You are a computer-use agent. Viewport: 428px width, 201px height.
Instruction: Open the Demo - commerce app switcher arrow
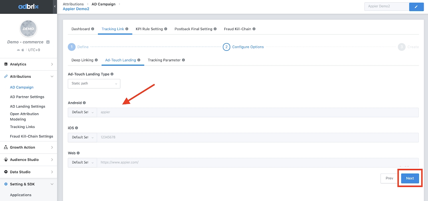click(48, 42)
